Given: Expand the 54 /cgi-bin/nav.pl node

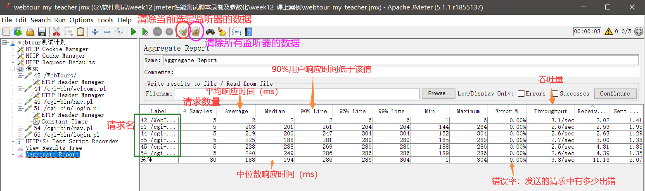Looking at the screenshot, I should (x=20, y=128).
